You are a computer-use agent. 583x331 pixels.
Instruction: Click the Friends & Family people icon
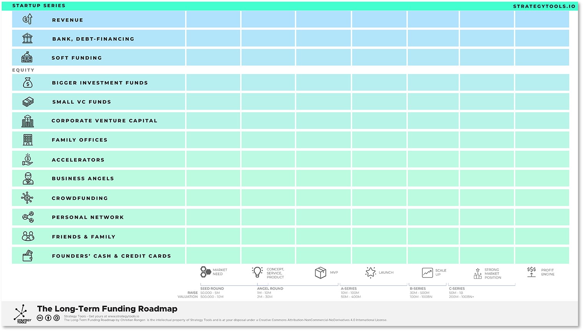[x=28, y=236]
